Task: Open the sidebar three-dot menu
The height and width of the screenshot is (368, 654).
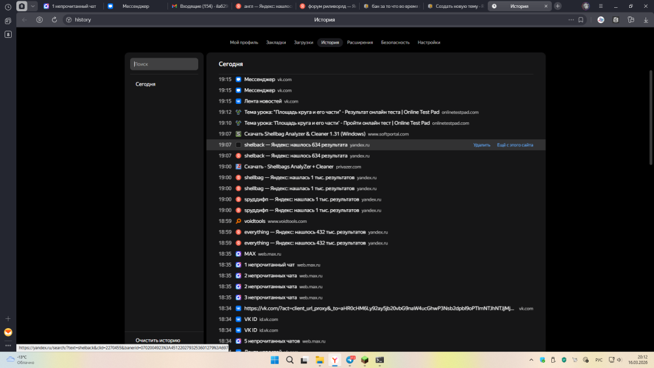Action: pyautogui.click(x=8, y=346)
